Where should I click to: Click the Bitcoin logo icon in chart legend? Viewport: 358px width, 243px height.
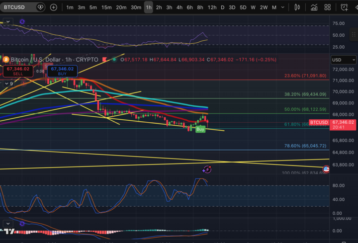pyautogui.click(x=6, y=60)
